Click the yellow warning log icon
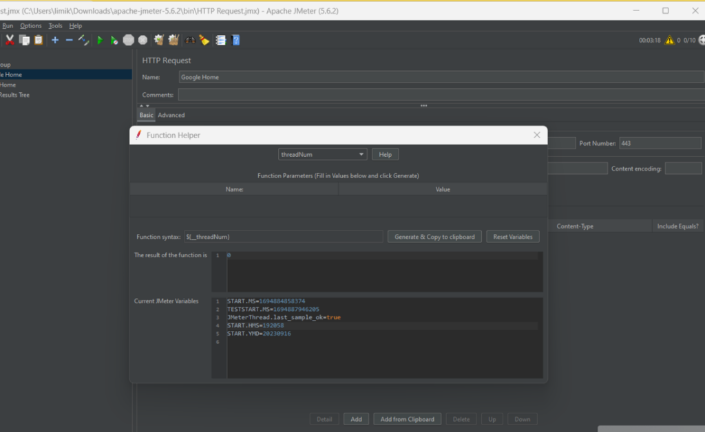 click(x=669, y=41)
